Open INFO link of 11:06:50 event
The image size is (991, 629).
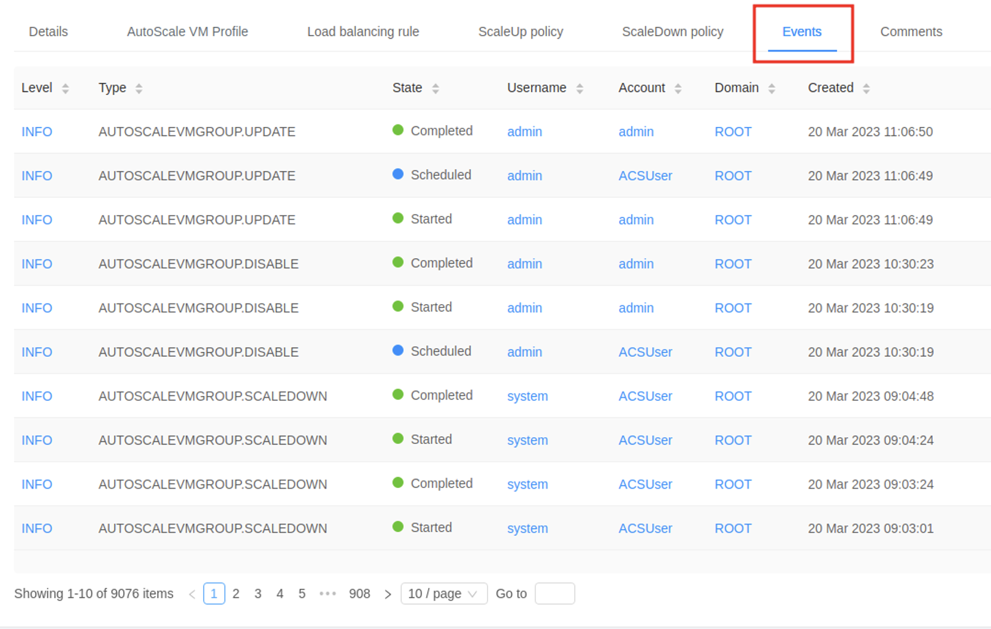coord(37,132)
